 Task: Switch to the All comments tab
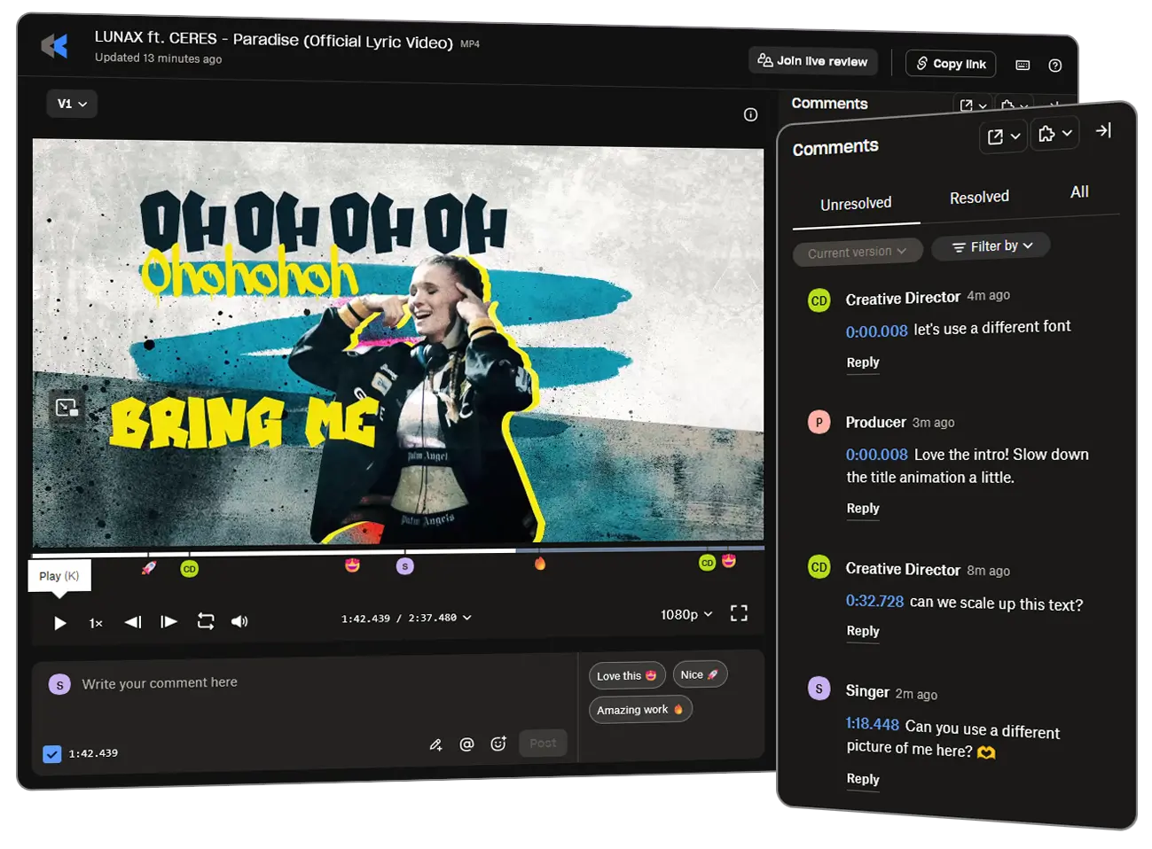point(1079,192)
